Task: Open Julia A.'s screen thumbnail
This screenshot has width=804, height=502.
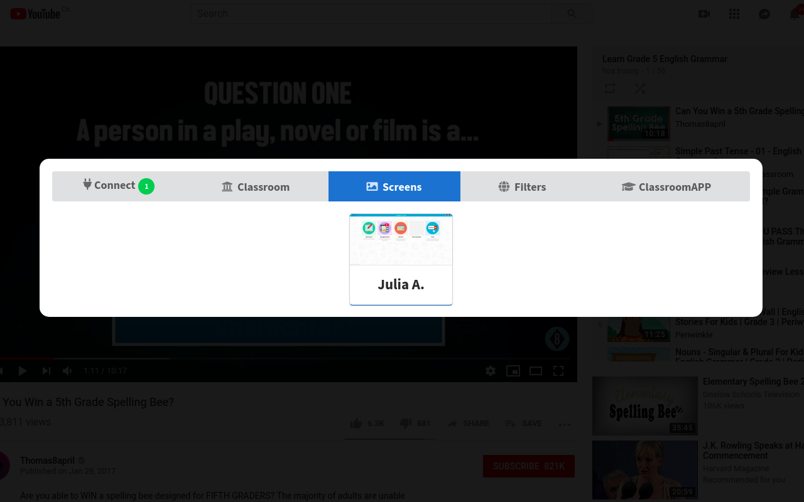Action: click(401, 239)
